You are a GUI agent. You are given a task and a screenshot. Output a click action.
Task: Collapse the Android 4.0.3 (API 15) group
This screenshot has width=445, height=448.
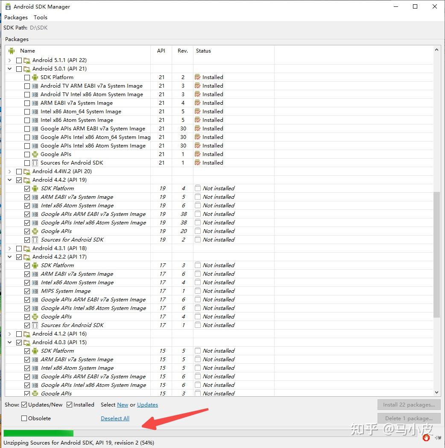point(10,342)
